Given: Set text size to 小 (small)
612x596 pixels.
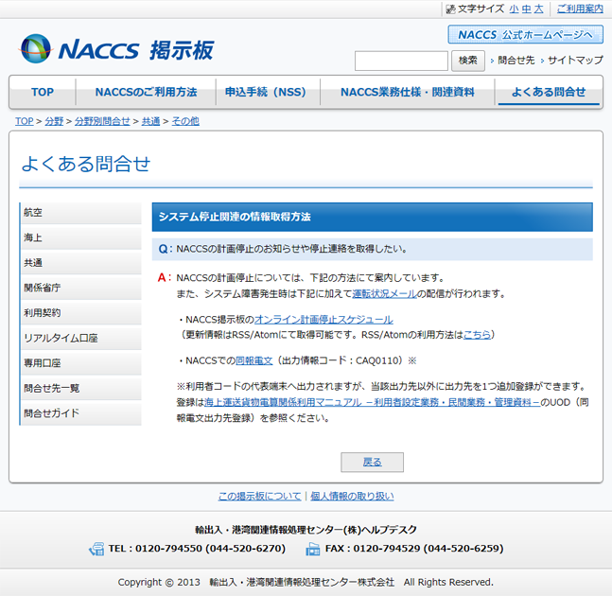Looking at the screenshot, I should pos(514,9).
